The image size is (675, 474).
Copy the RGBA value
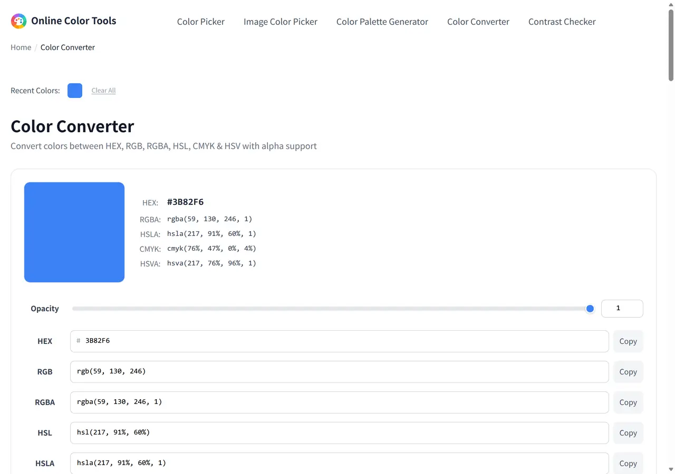pos(628,402)
